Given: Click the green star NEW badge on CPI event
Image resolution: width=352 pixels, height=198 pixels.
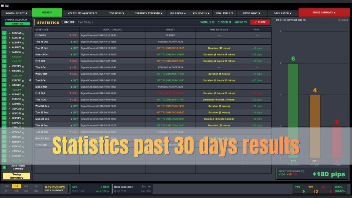Looking at the screenshot, I should [104, 187].
